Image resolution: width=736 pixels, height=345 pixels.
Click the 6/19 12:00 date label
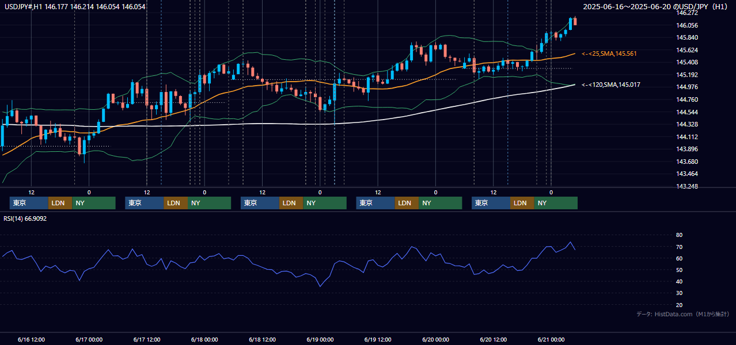[378, 340]
